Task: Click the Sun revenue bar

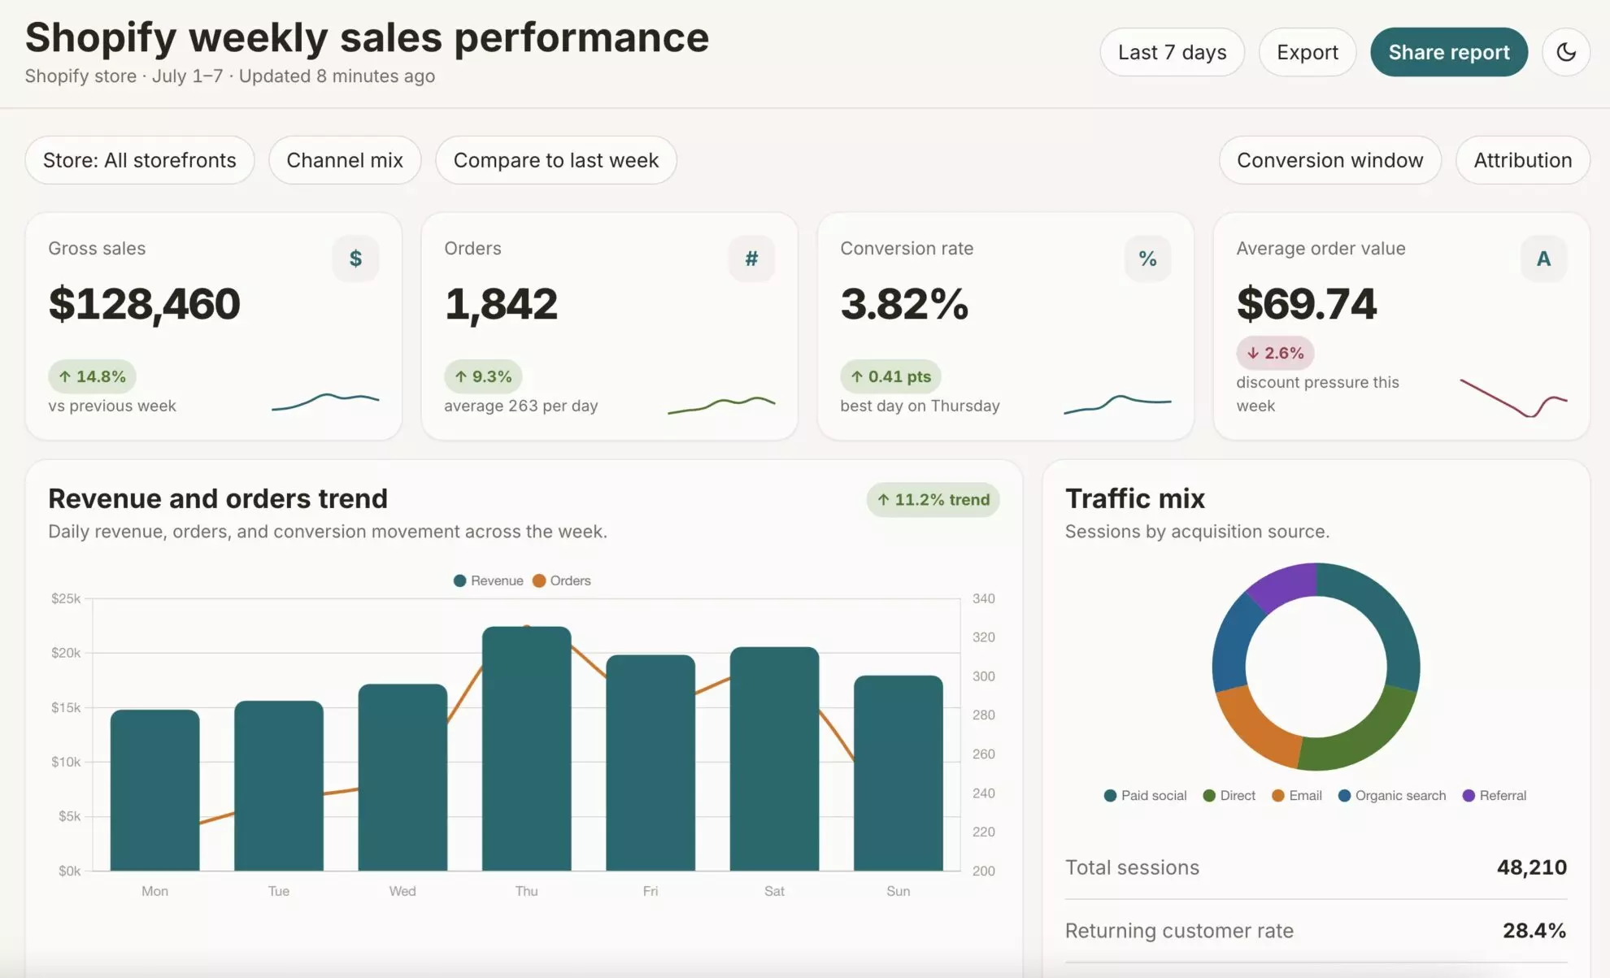Action: [899, 772]
